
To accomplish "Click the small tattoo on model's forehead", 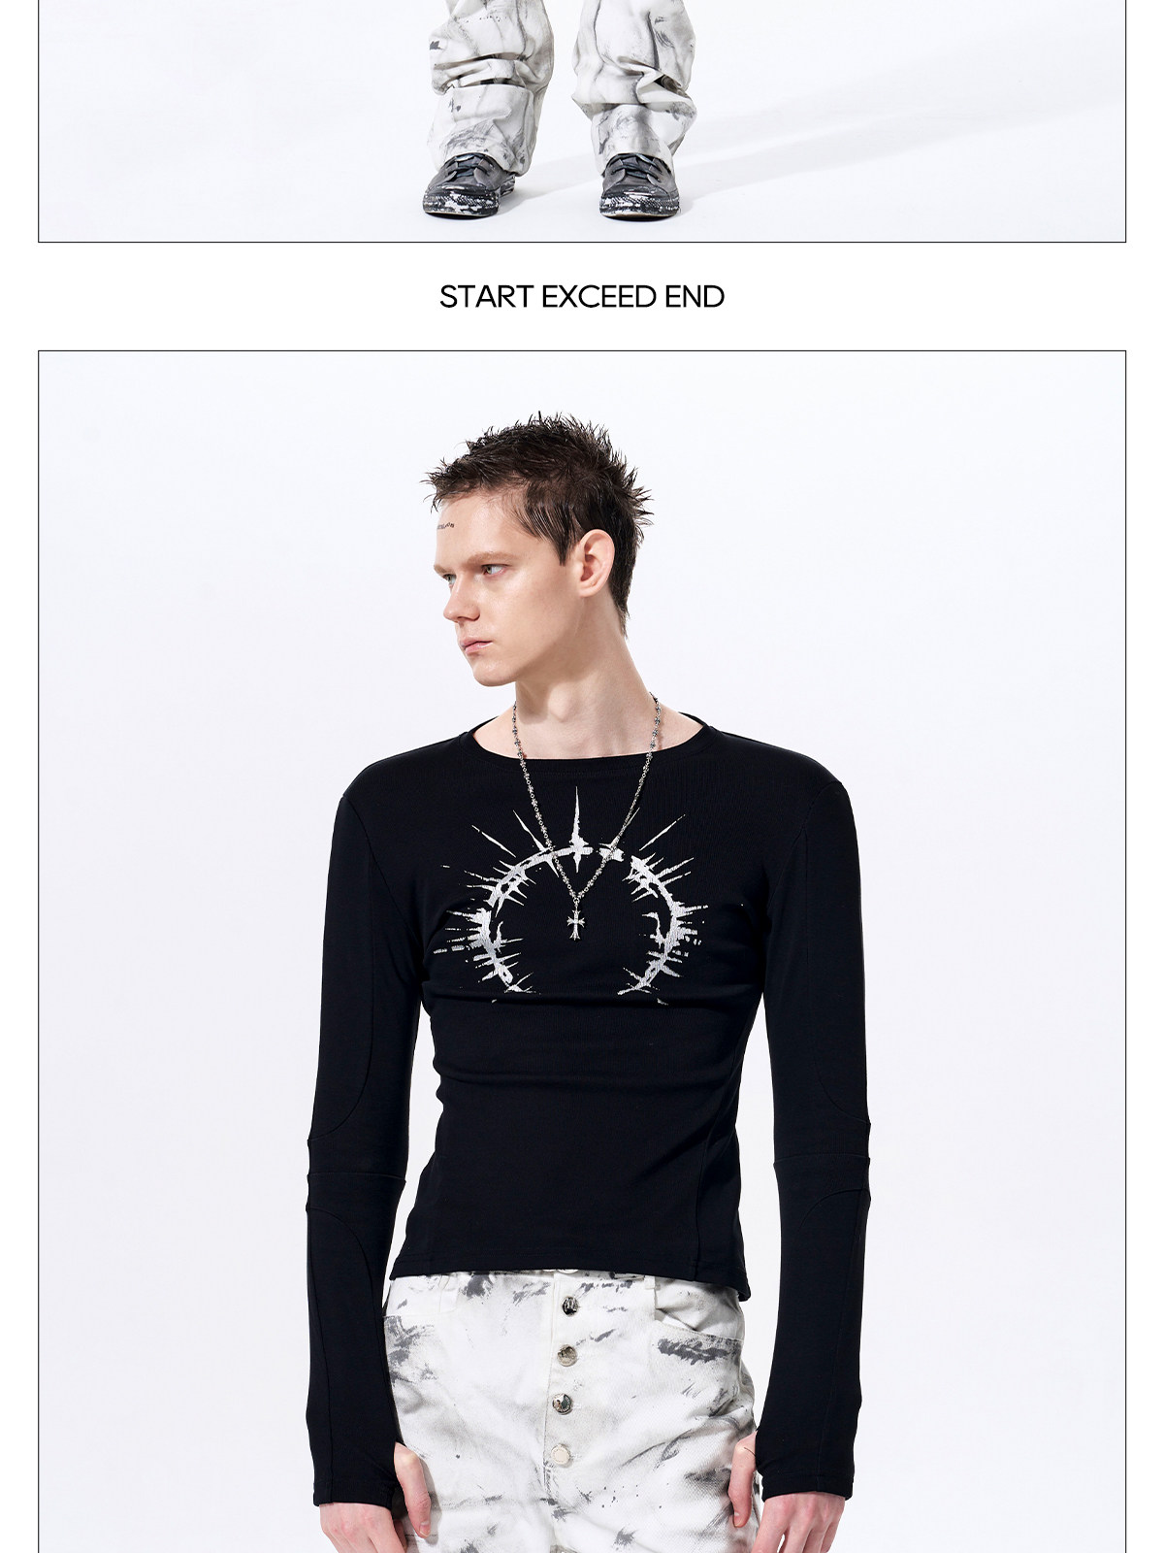I will point(444,525).
